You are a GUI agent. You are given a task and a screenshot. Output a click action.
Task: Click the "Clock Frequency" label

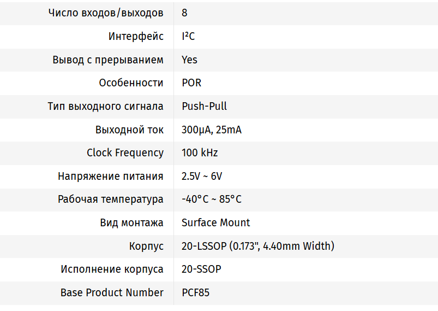125,153
